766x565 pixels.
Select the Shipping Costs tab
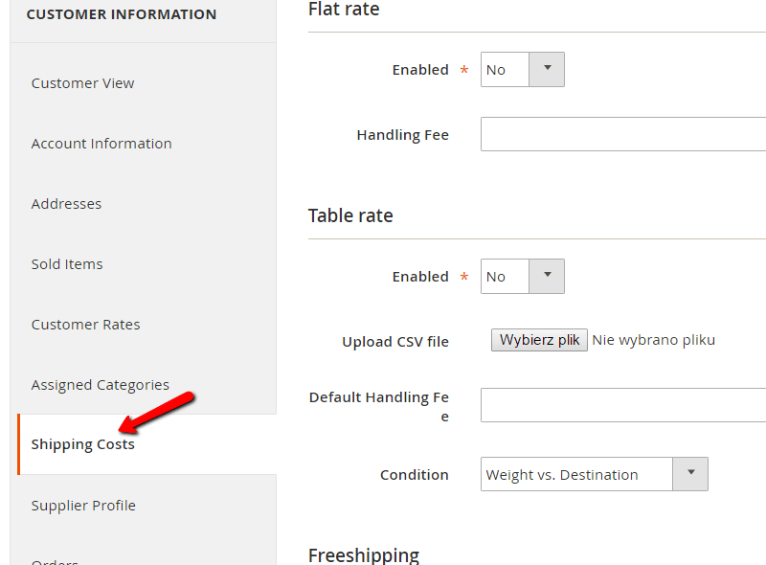pos(83,444)
